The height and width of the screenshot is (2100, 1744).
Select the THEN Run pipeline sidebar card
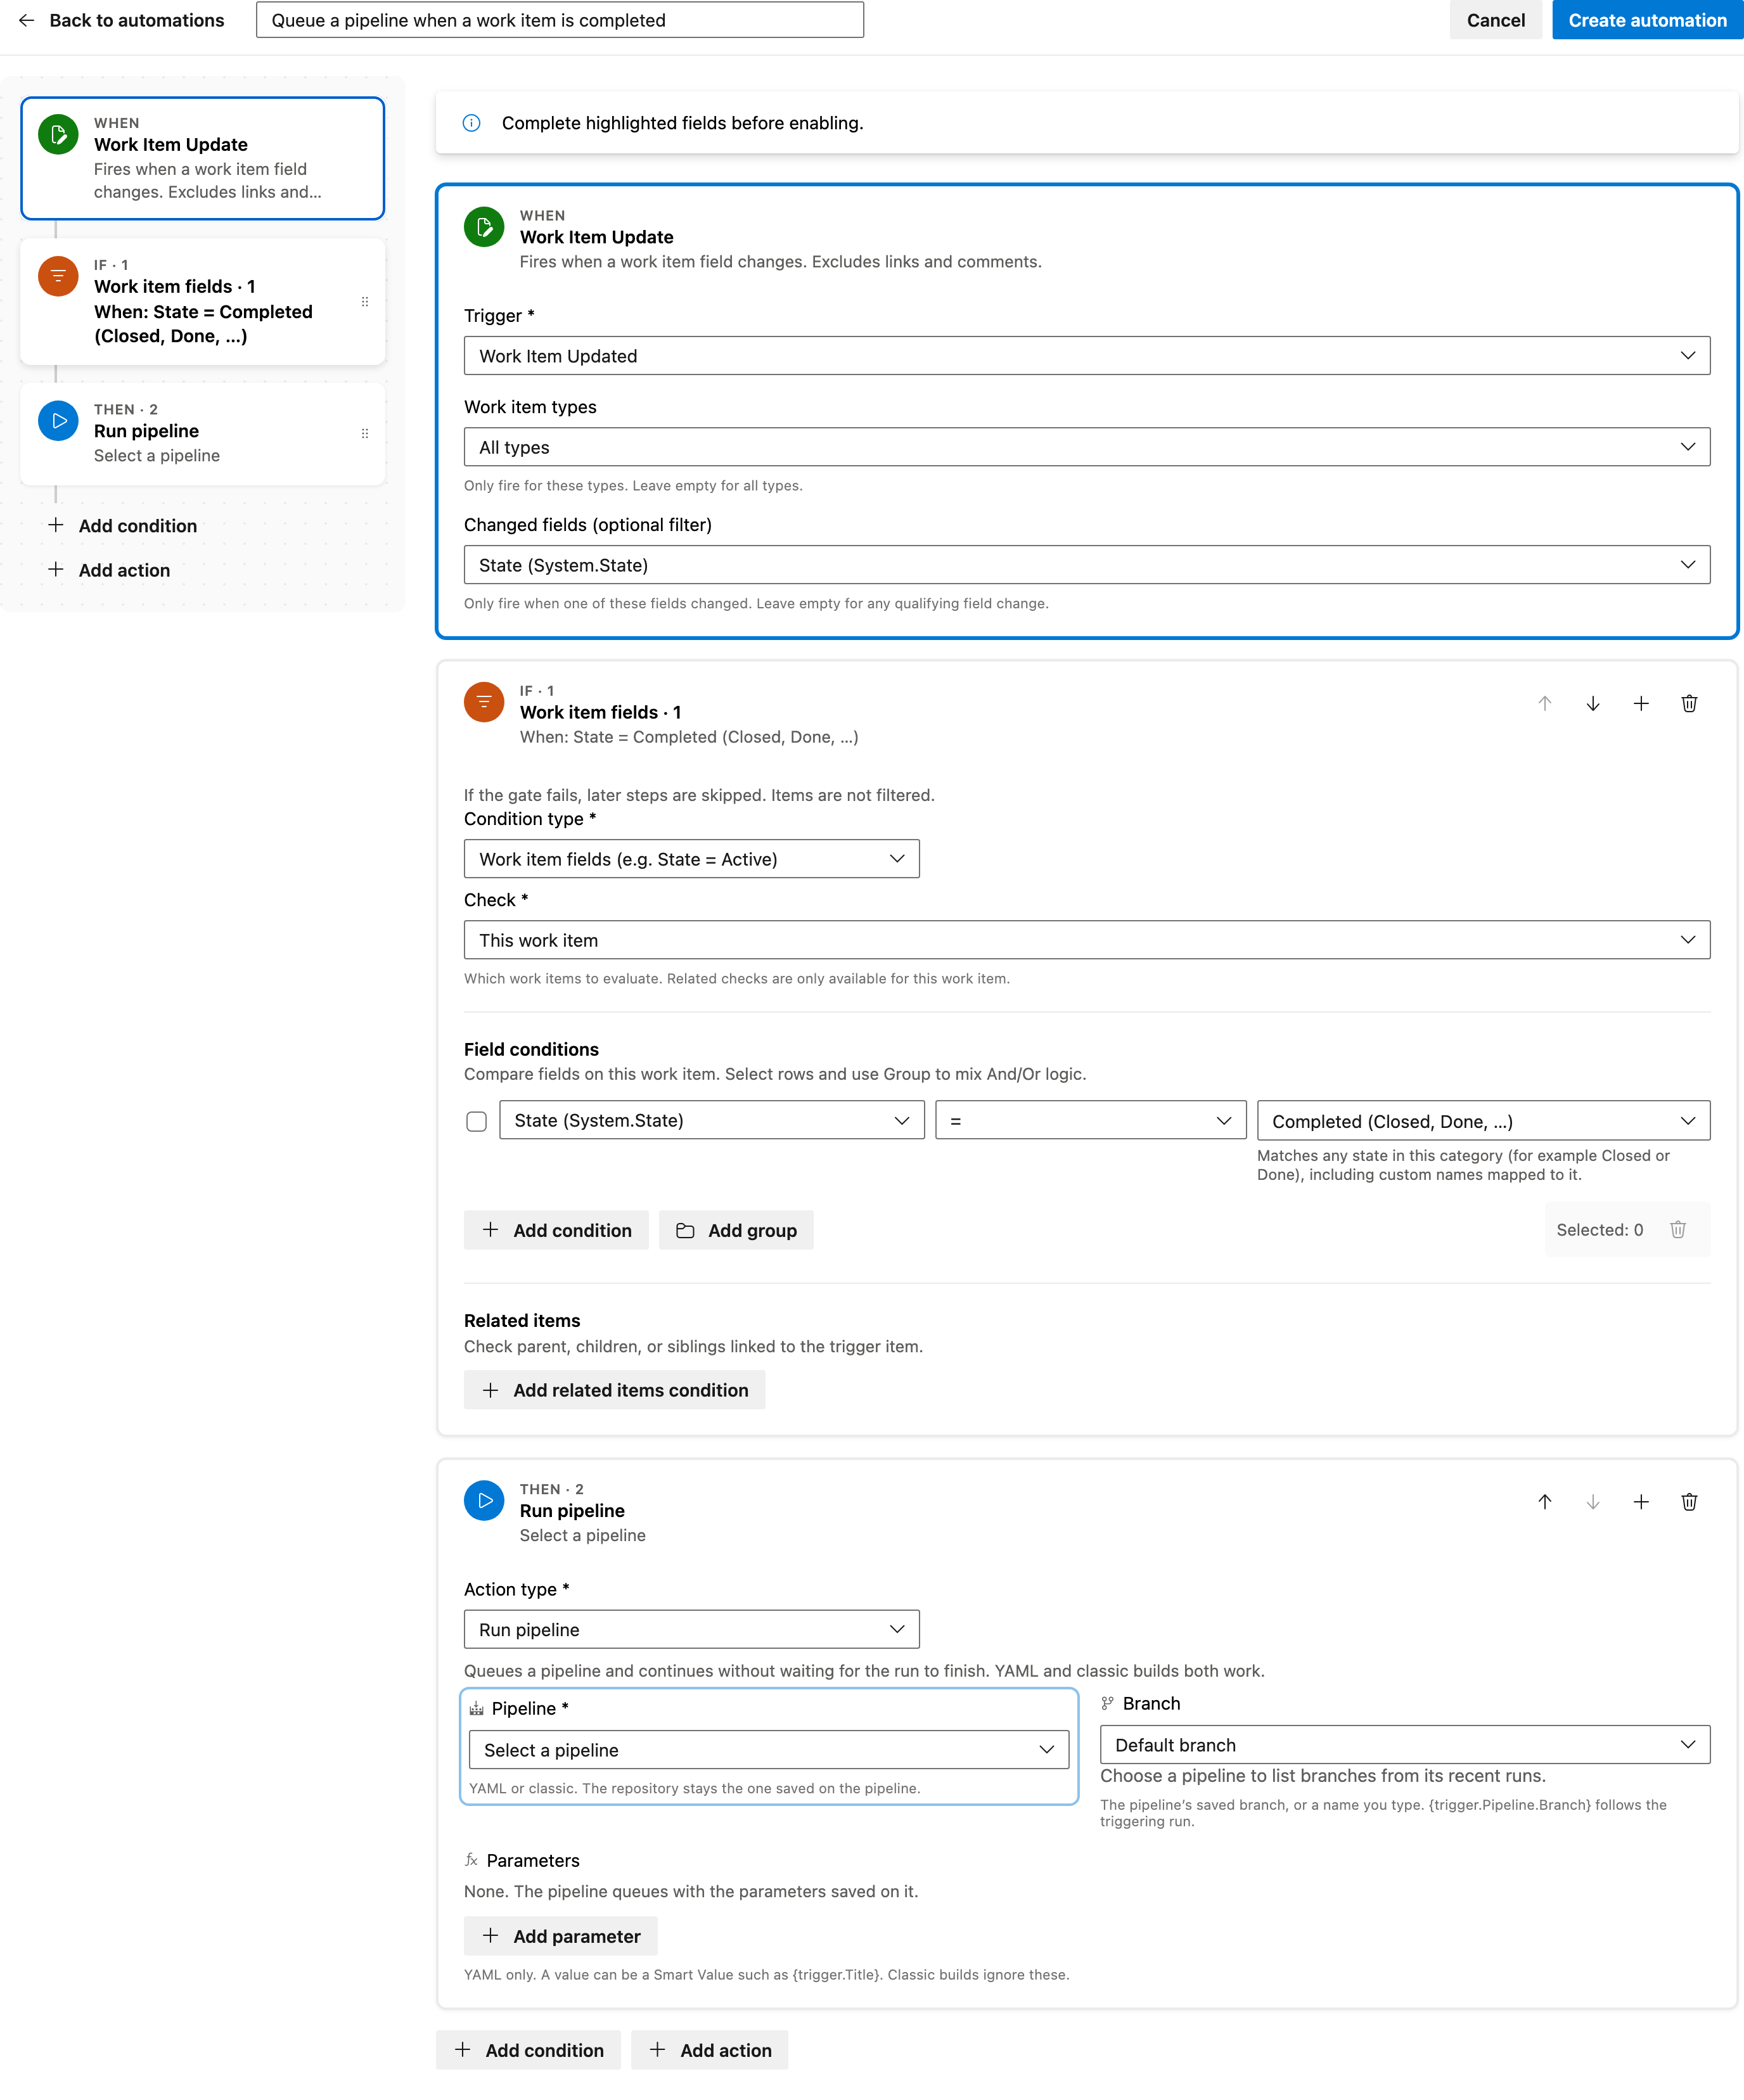tap(203, 434)
